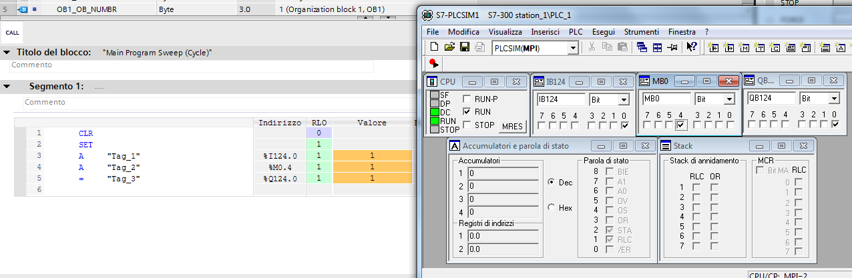Enable the STOP checkbox in CPU panel
The width and height of the screenshot is (852, 278).
tap(467, 125)
